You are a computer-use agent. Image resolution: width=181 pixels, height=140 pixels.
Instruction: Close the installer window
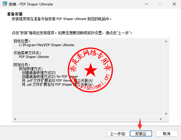174,4
